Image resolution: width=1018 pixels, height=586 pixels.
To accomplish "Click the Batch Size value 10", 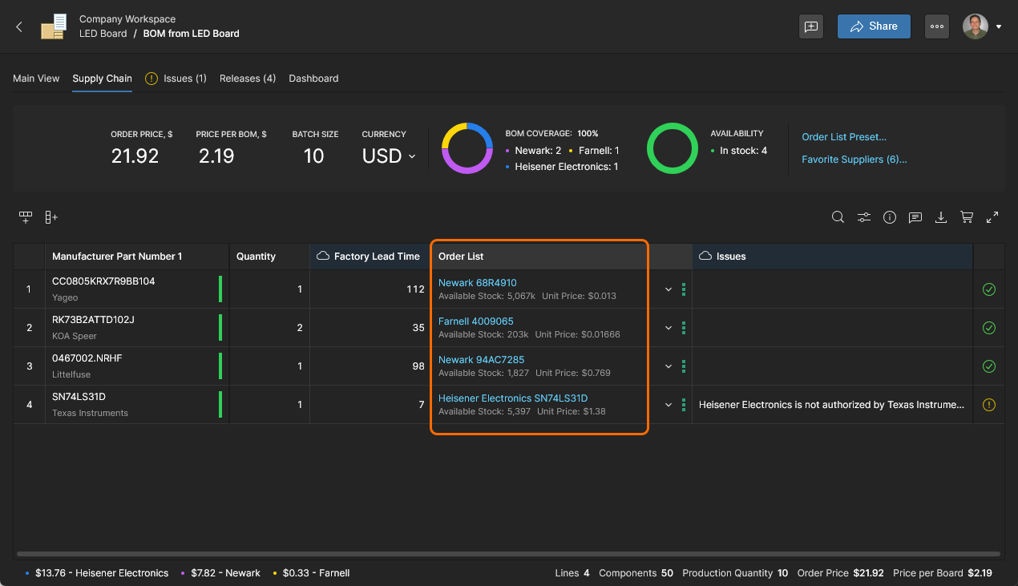I will pyautogui.click(x=313, y=156).
